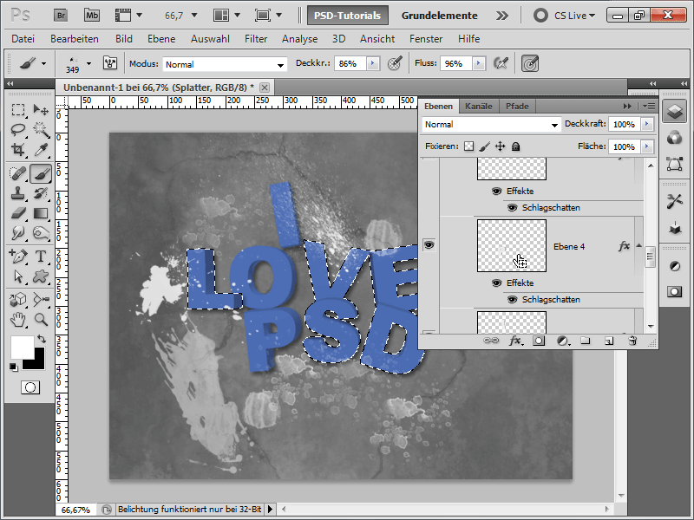Select the Rectangular Marquee tool
Image resolution: width=694 pixels, height=520 pixels.
(x=18, y=110)
